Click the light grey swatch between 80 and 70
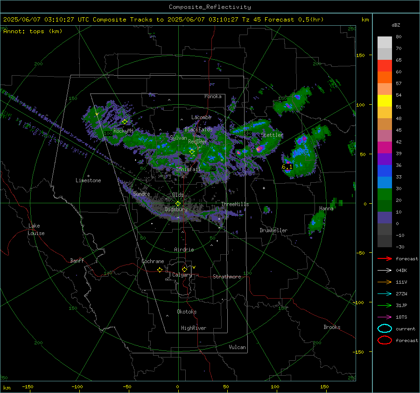This screenshot has width=420, height=393. [385, 43]
